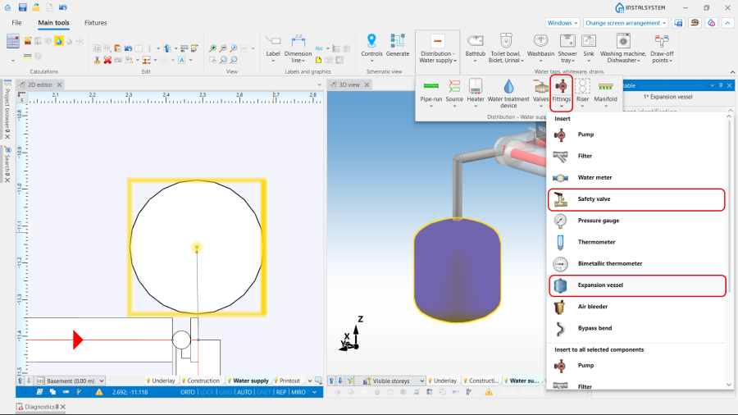The height and width of the screenshot is (415, 738).
Task: Pick the Water meter fitting
Action: (x=594, y=177)
